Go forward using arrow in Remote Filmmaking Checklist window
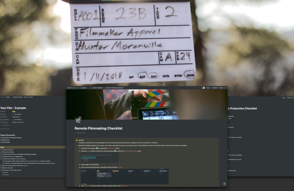 tap(78, 88)
